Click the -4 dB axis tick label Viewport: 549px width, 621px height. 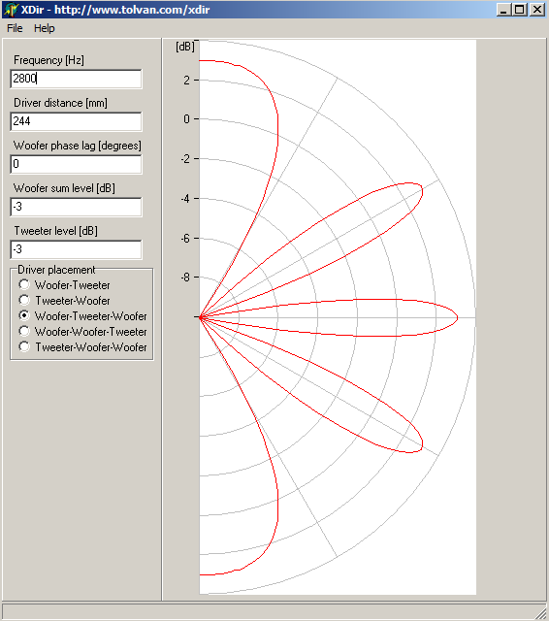pyautogui.click(x=185, y=198)
